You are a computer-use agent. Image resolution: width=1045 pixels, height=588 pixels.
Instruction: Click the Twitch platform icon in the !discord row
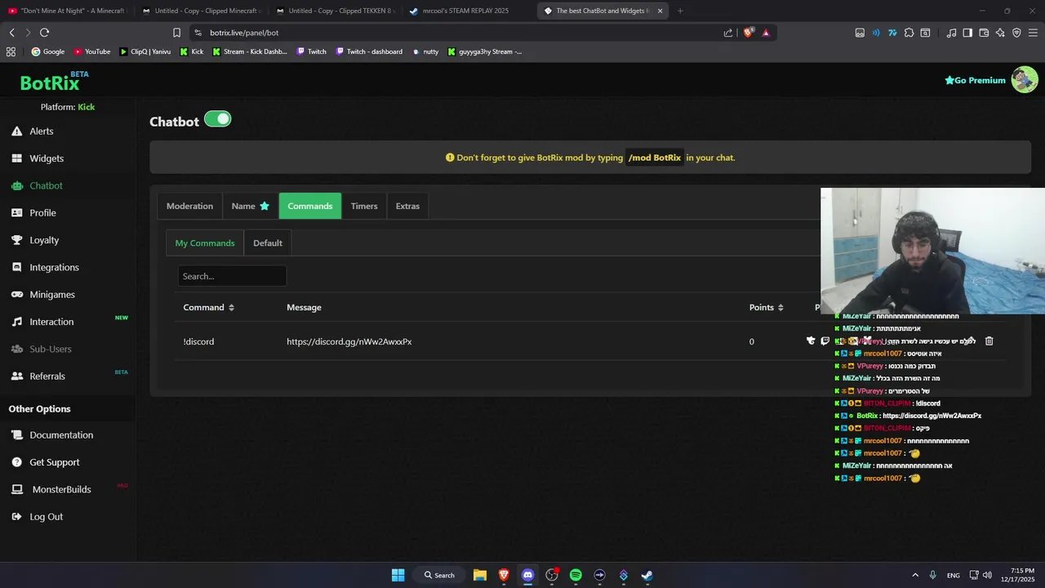[x=825, y=341]
